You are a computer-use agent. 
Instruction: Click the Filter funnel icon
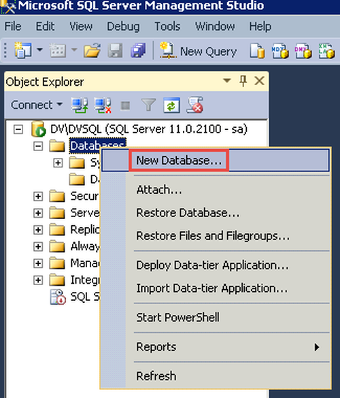click(148, 105)
